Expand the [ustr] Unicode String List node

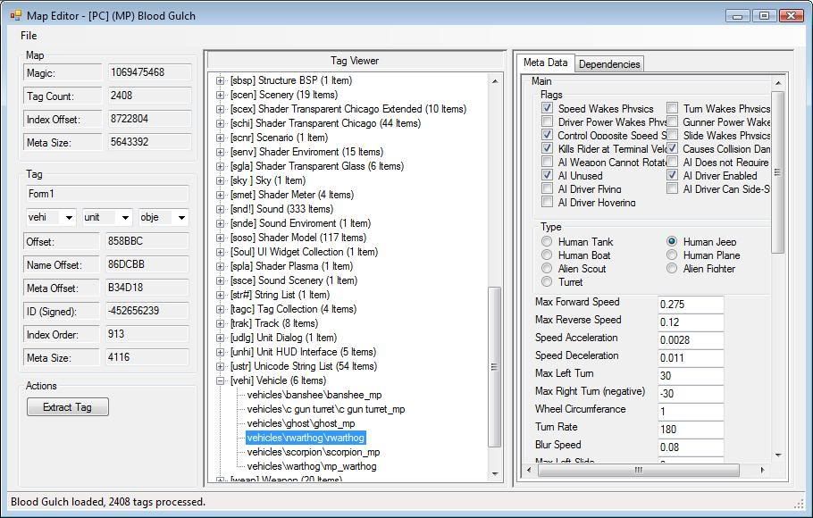click(x=221, y=366)
